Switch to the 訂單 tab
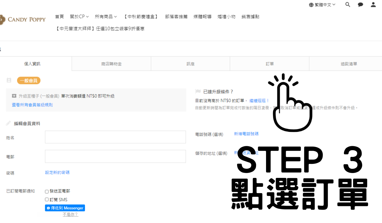Viewport: 382px width, 223px height. [269, 64]
